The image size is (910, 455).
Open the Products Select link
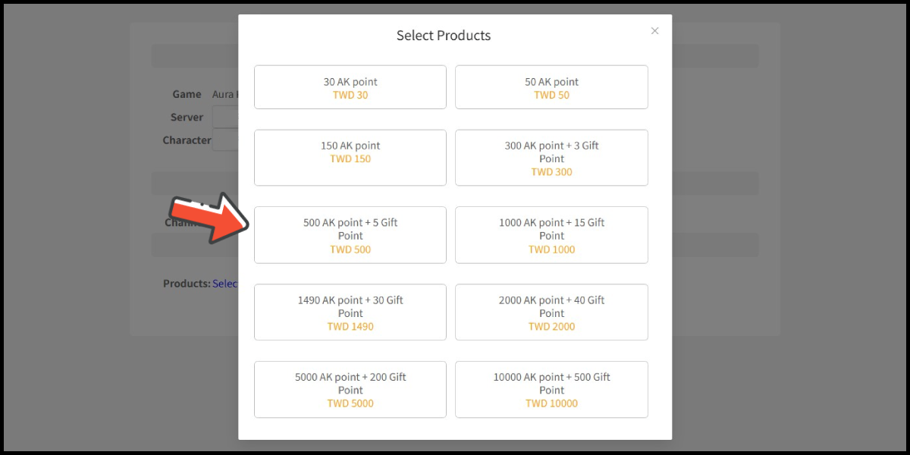(225, 284)
